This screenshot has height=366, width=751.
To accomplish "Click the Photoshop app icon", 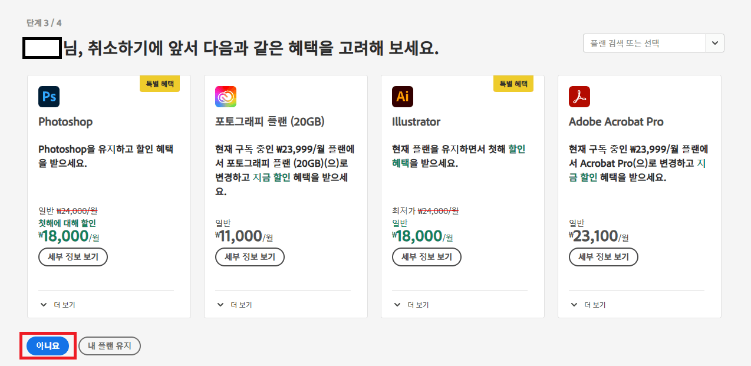I will click(48, 96).
